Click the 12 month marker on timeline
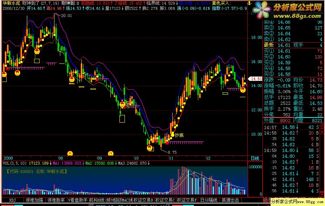 pos(208,158)
